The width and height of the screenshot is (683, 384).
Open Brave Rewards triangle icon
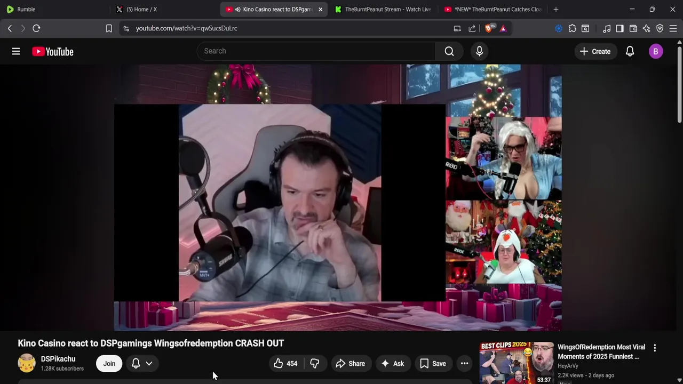click(503, 28)
